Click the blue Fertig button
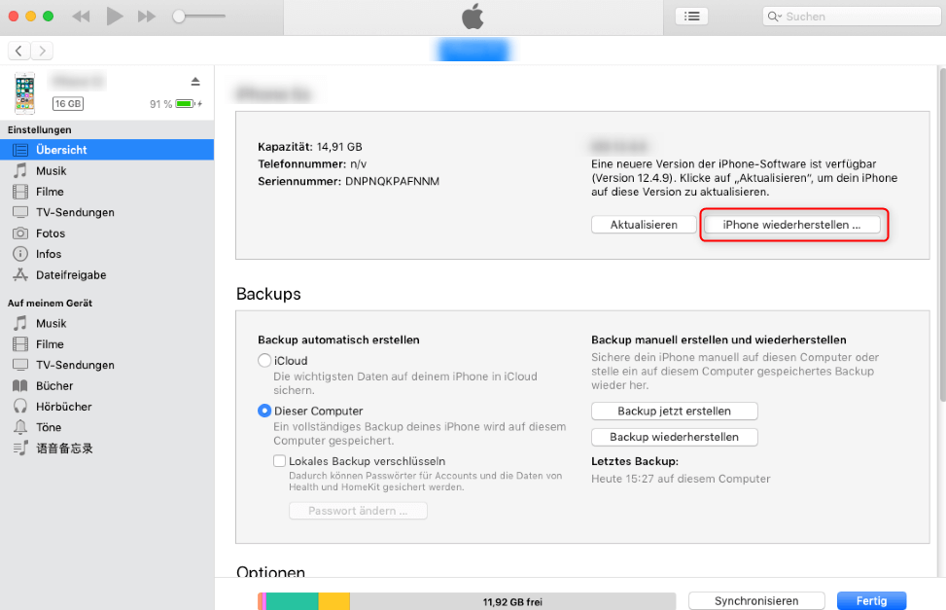The width and height of the screenshot is (946, 610). point(872,601)
